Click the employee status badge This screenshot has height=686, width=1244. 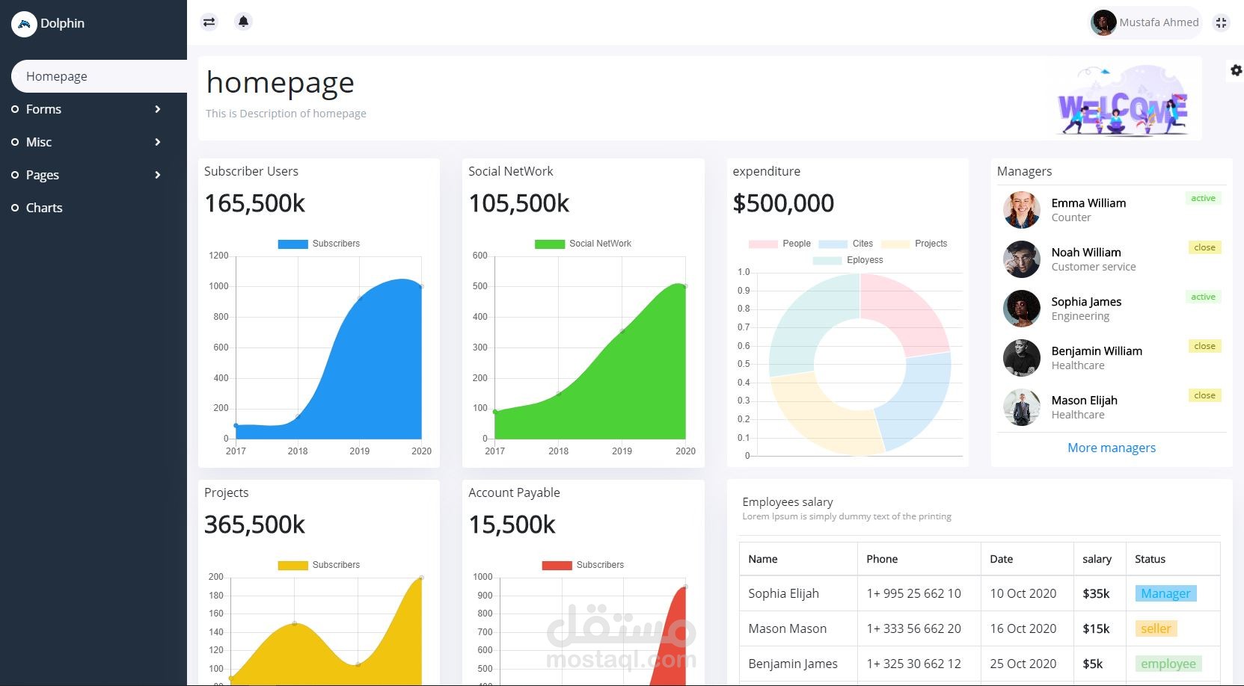tap(1168, 664)
